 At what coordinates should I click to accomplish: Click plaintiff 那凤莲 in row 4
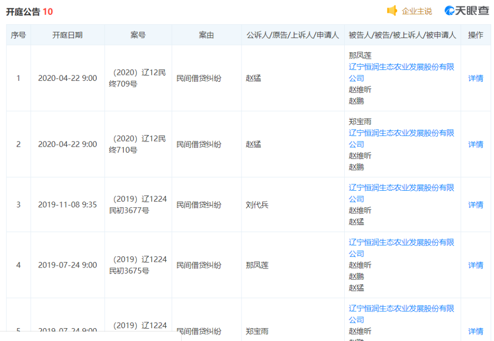(257, 265)
